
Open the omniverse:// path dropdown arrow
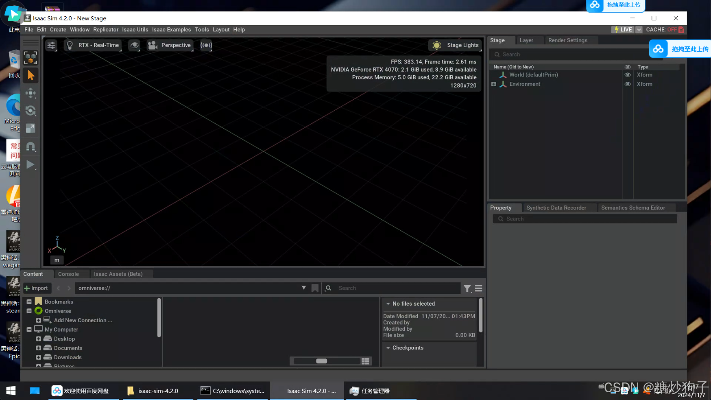(x=303, y=288)
